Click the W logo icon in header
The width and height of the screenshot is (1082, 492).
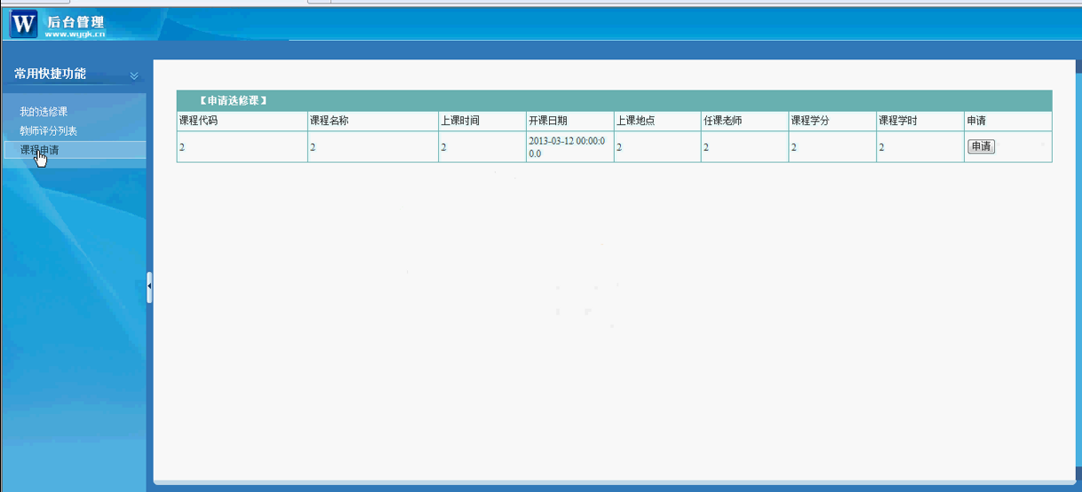pyautogui.click(x=24, y=23)
